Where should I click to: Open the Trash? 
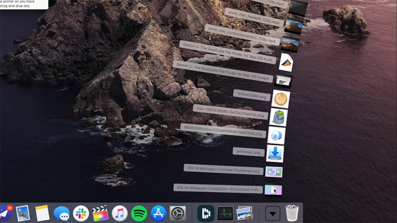292,214
